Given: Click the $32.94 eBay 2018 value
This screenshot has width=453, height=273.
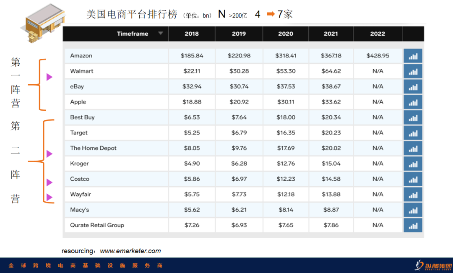Looking at the screenshot, I should [192, 86].
